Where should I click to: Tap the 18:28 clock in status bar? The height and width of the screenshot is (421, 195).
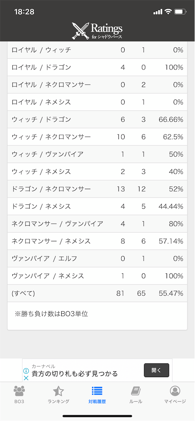24,12
